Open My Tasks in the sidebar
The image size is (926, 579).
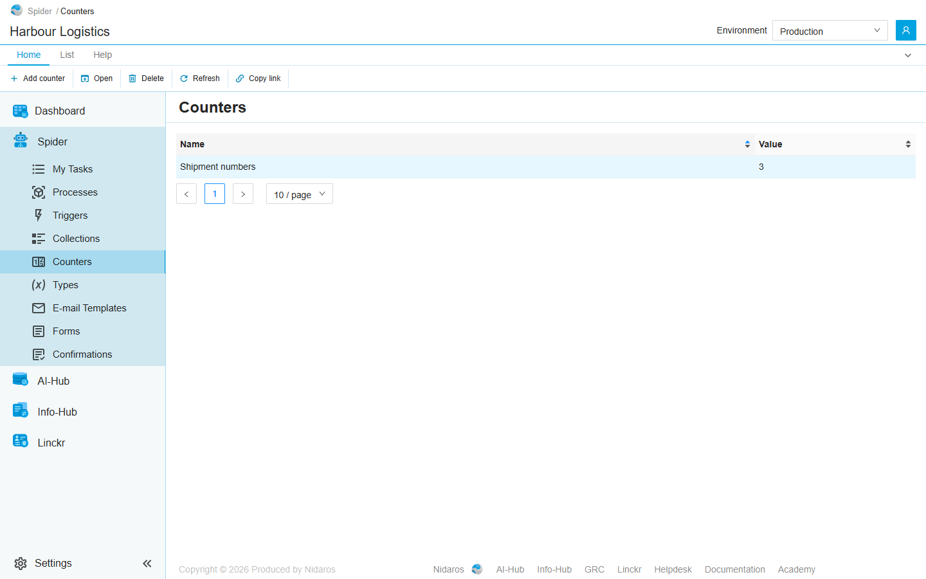coord(82,169)
